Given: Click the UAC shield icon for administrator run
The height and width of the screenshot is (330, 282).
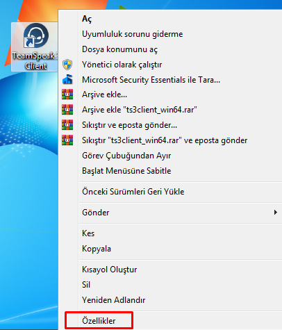Looking at the screenshot, I should point(67,65).
